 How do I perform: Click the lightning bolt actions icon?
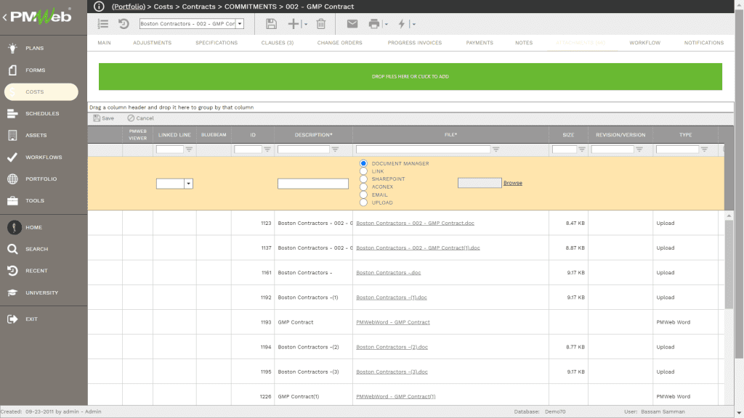point(402,24)
